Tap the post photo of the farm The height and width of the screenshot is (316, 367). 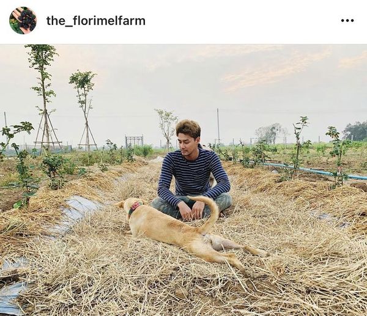[x=183, y=180]
